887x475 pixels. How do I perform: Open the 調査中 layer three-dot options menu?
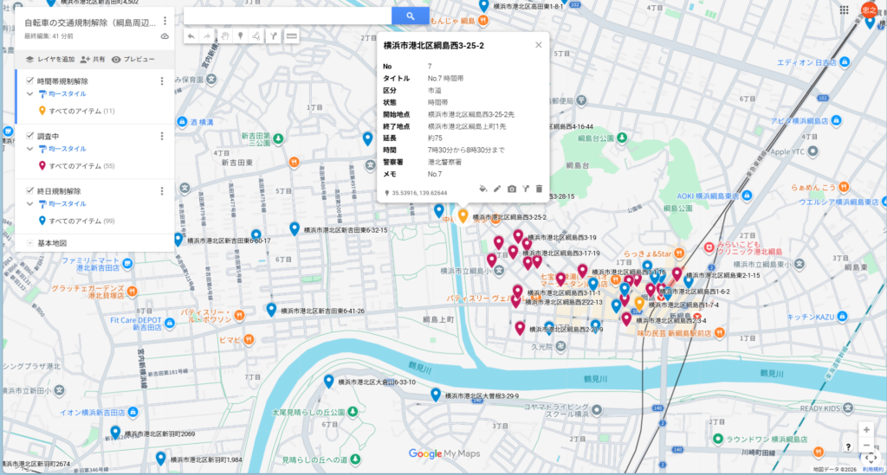click(162, 137)
